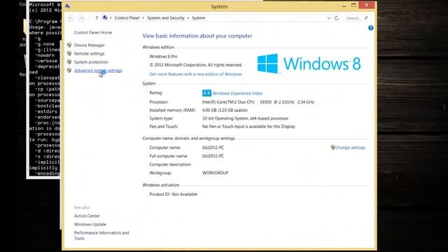Click Product ID: Not Available text
Screen dimensions: 448x252
click(x=173, y=195)
